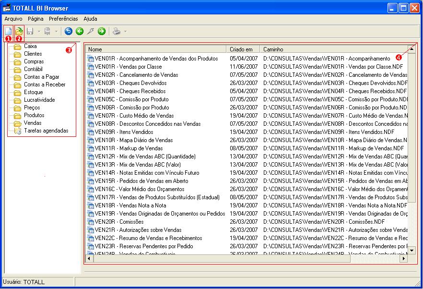Click the printer icon in toolbar
The height and width of the screenshot is (289, 423).
tap(117, 31)
